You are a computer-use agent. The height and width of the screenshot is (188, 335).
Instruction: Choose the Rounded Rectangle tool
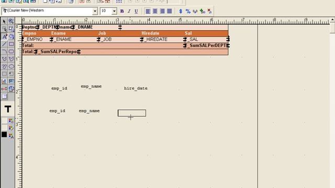pyautogui.click(x=12, y=51)
